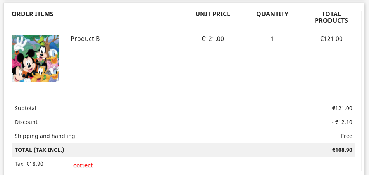Screen dimensions: 369x175
Task: Click the ORDER ITEMS column header
Action: 33,14
